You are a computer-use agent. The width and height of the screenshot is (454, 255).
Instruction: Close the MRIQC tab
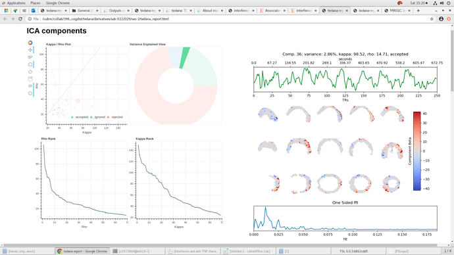click(x=409, y=11)
